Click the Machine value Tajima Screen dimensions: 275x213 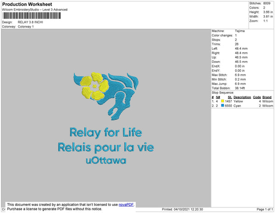click(240, 31)
